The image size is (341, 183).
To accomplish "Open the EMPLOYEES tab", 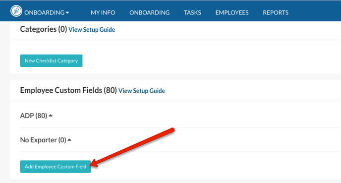I will 232,12.
